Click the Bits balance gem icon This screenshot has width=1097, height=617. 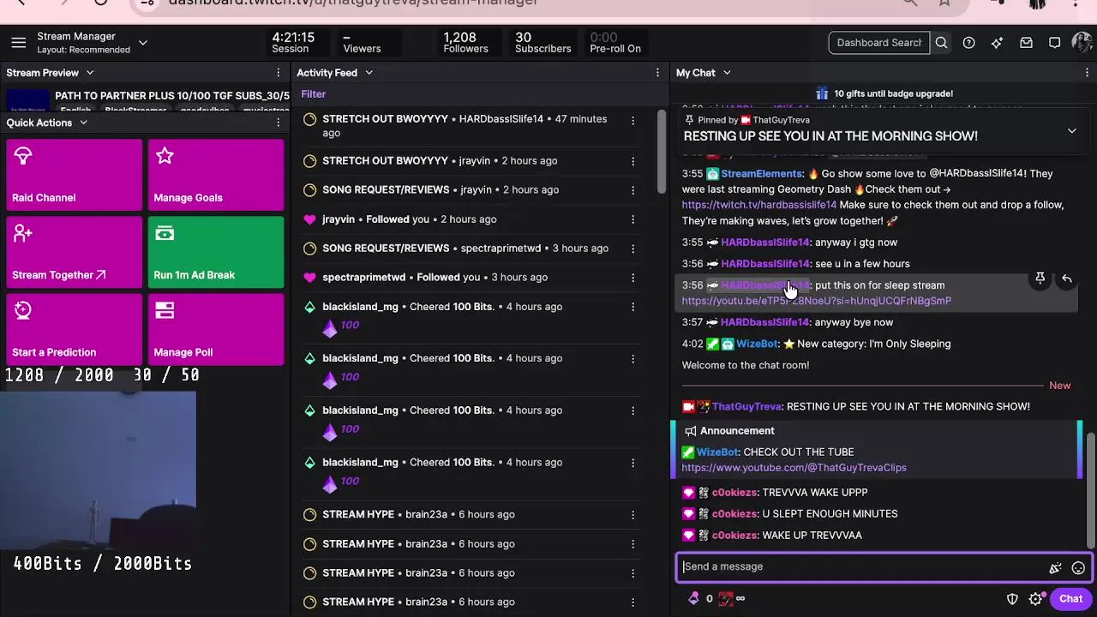[x=693, y=599]
